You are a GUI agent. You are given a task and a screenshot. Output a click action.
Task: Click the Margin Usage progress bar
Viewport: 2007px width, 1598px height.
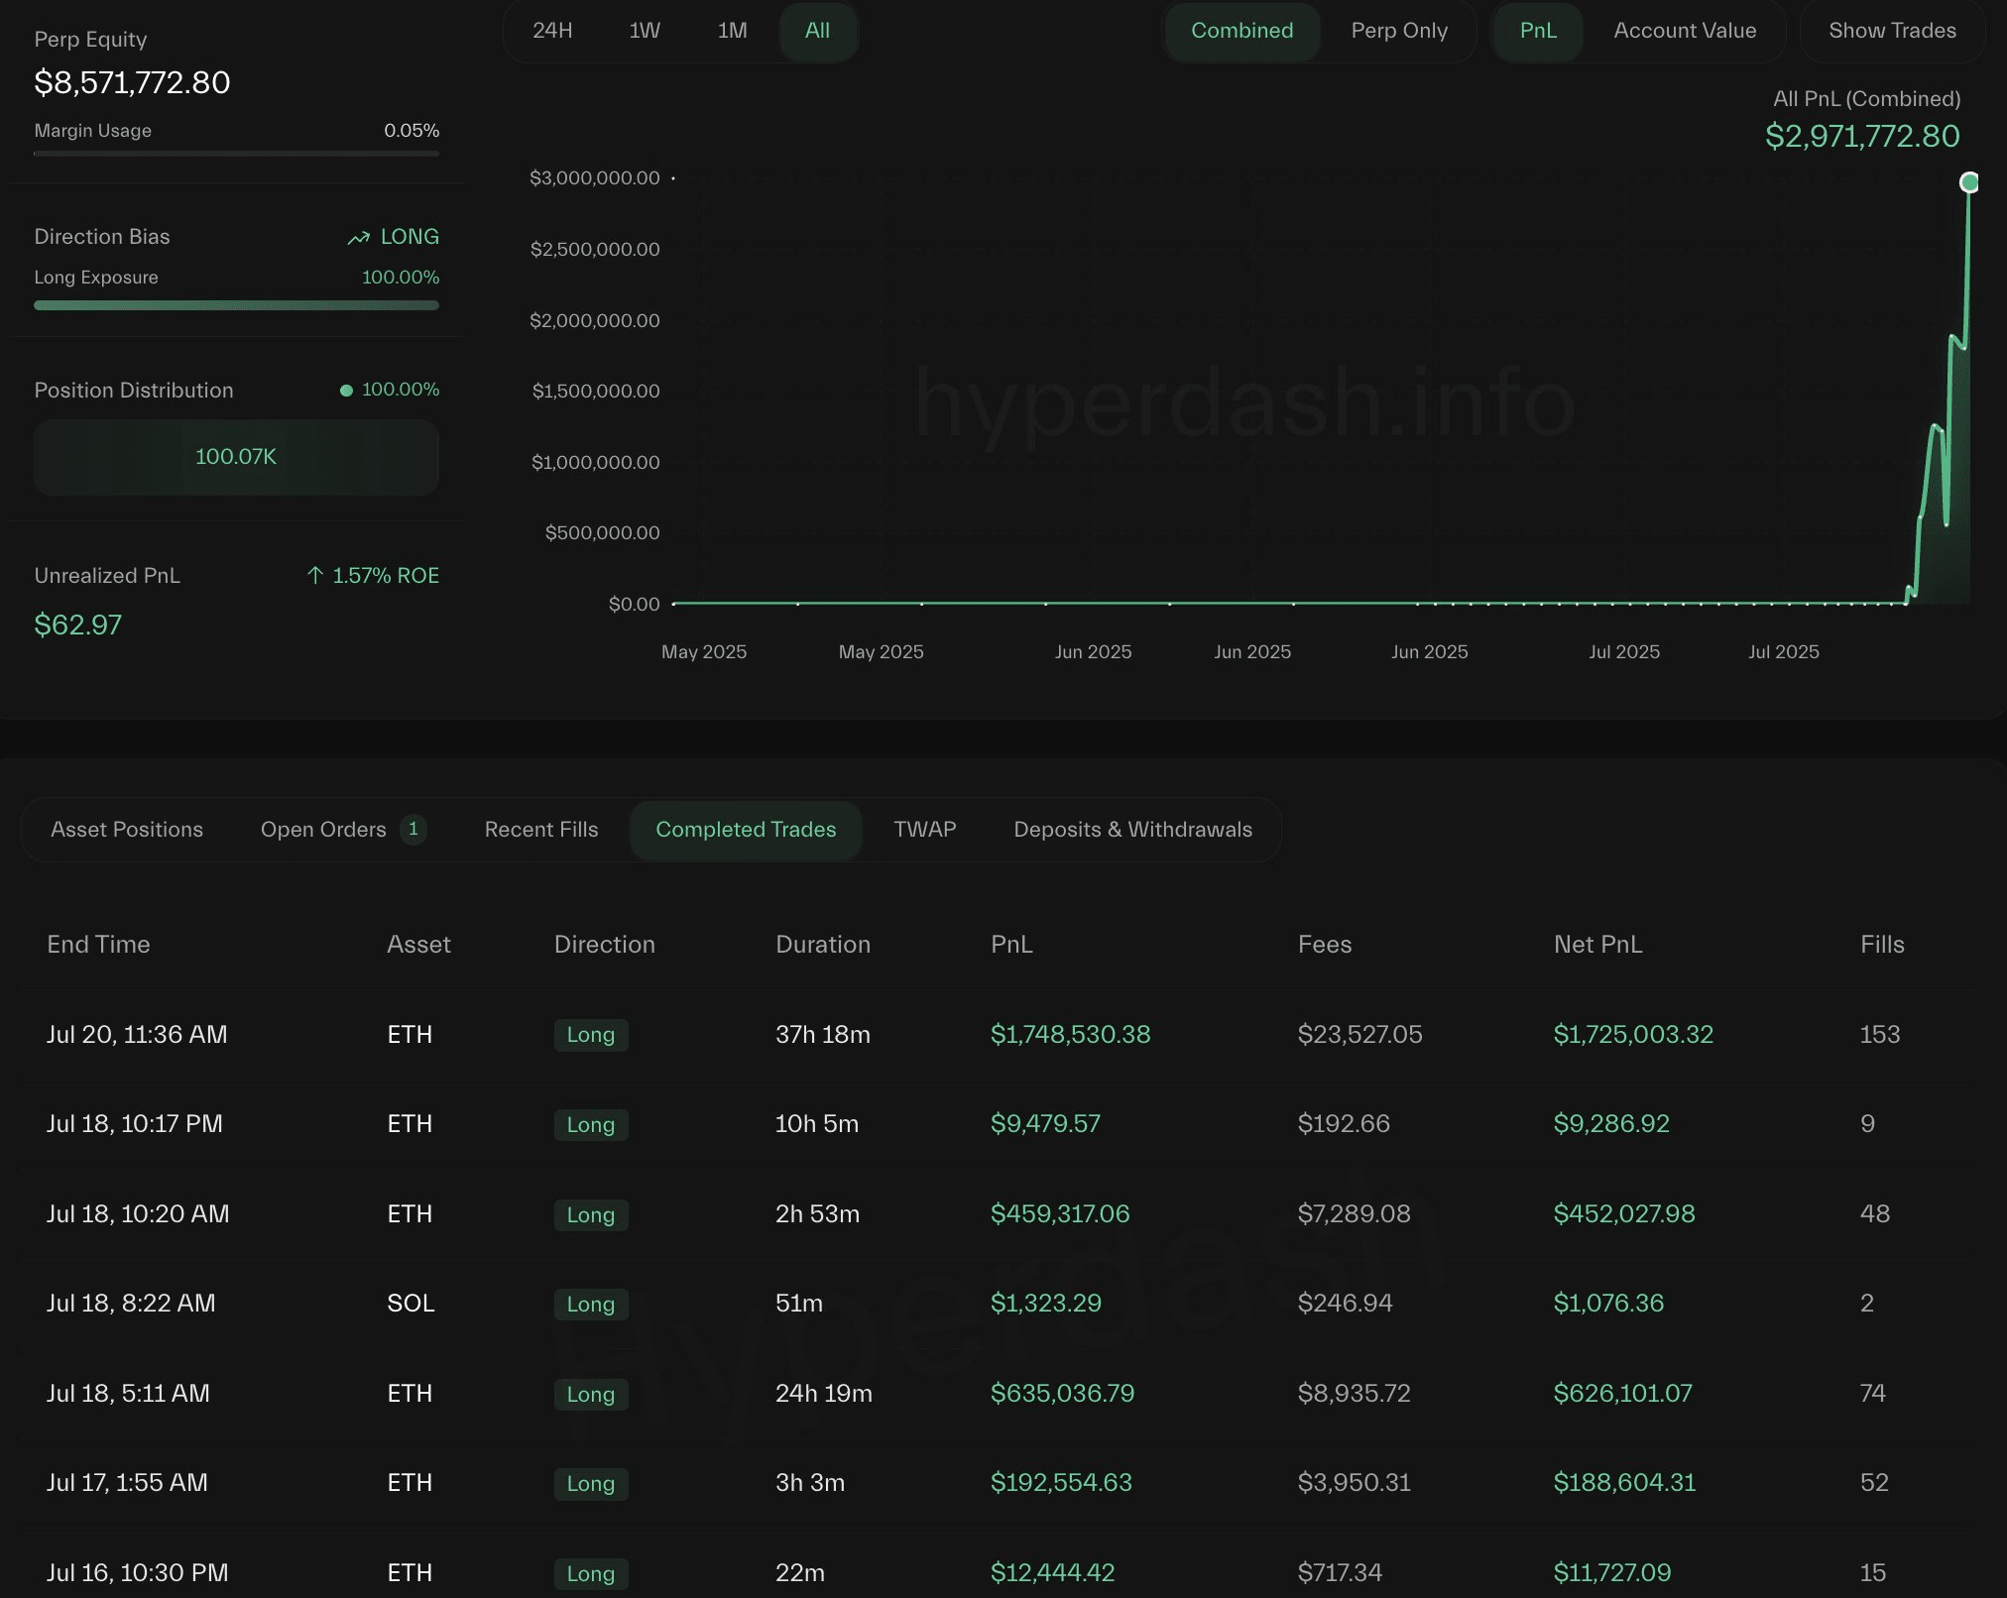tap(236, 154)
